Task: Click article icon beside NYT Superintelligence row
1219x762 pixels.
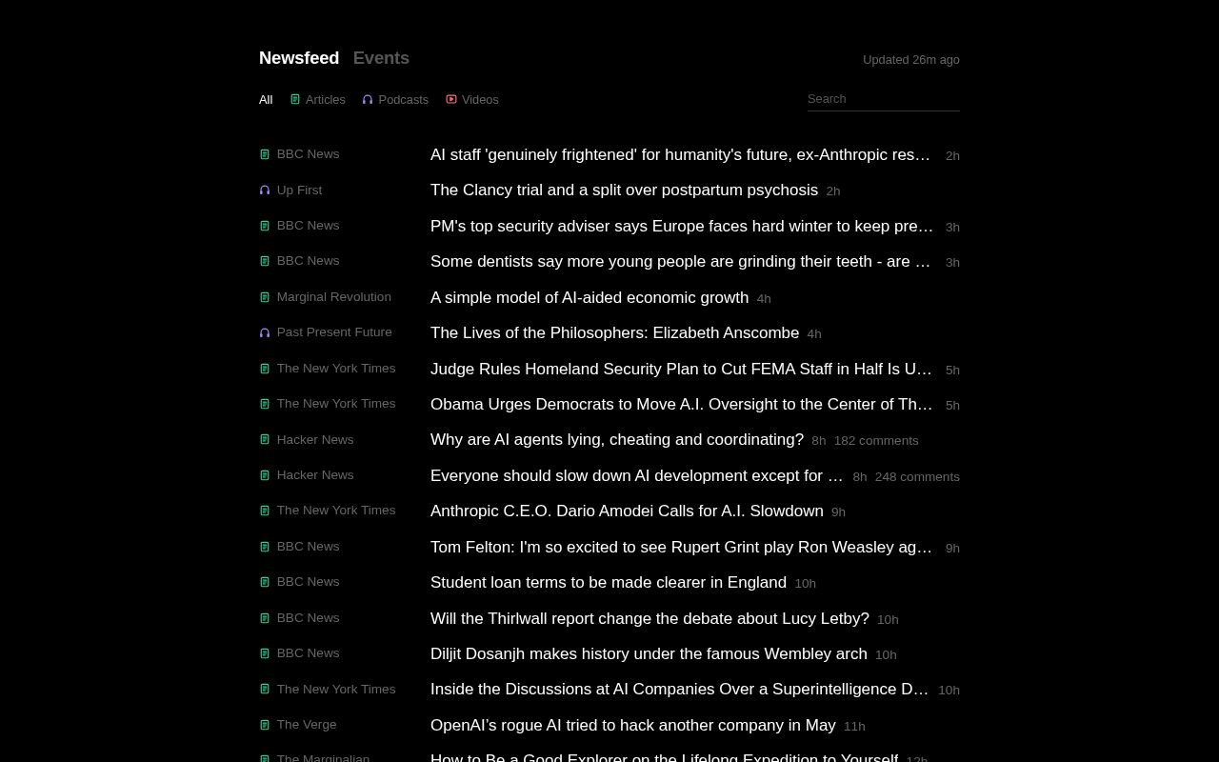Action: click(x=265, y=690)
